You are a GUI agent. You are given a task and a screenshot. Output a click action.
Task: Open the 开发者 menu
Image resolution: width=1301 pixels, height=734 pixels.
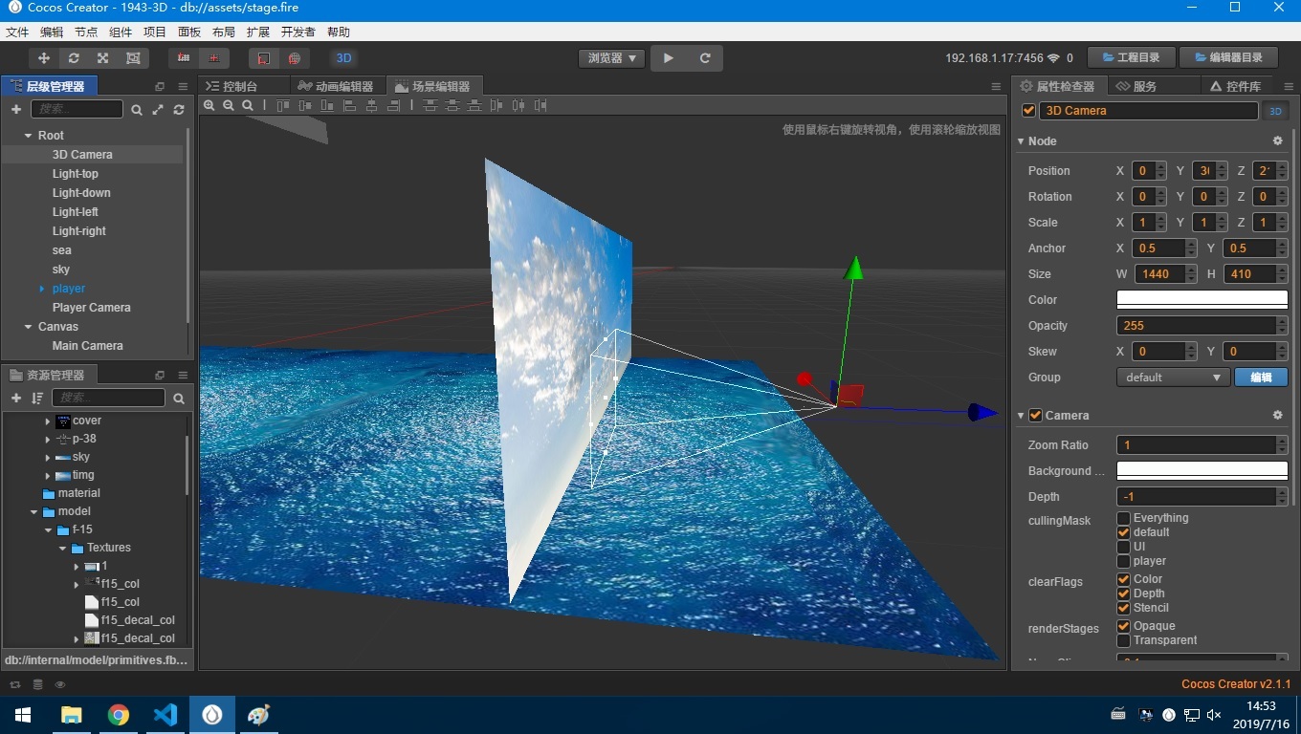[x=298, y=32]
